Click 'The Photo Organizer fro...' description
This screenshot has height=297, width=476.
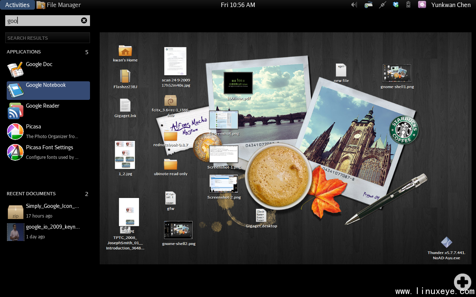(x=52, y=137)
